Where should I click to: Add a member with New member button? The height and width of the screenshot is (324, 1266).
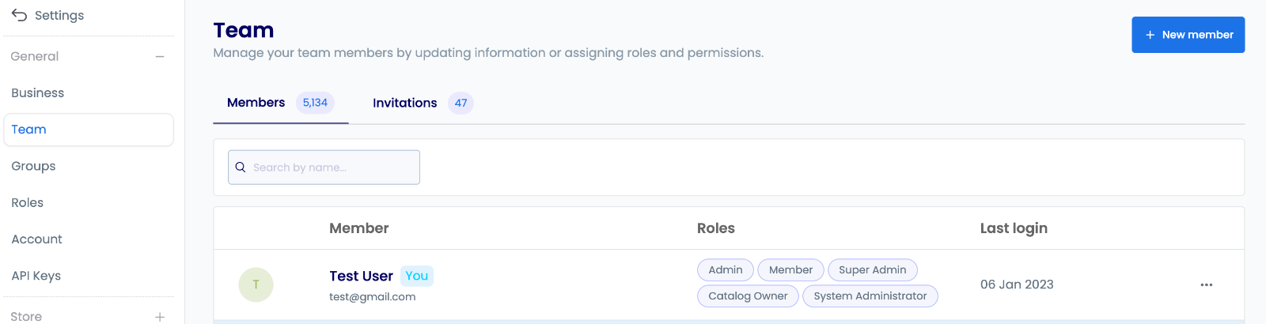1188,35
